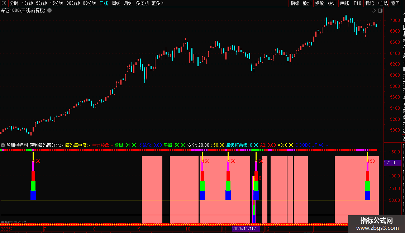Open the dropdown next to 深证1000 title
The image size is (405, 233).
tap(49, 11)
